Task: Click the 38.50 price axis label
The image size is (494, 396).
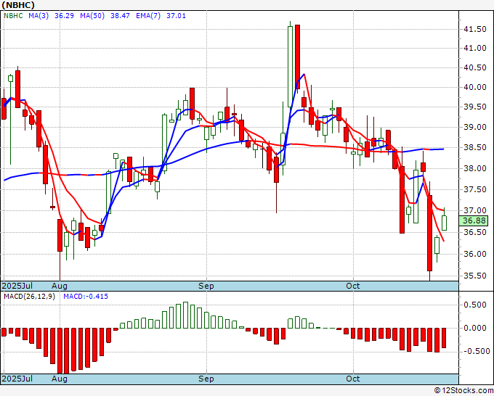Action: 475,147
